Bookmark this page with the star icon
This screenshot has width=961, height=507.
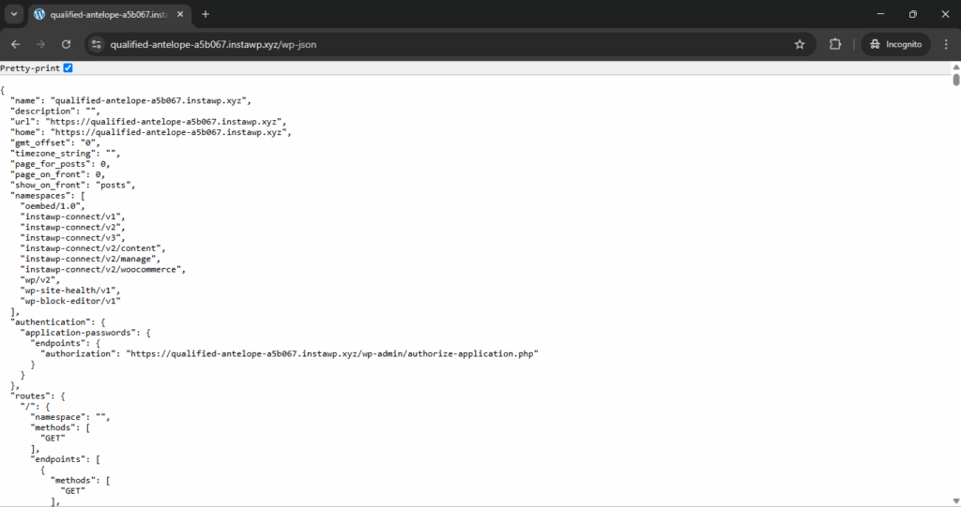click(x=800, y=44)
